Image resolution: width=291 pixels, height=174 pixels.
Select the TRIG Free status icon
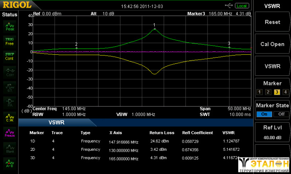10,41
